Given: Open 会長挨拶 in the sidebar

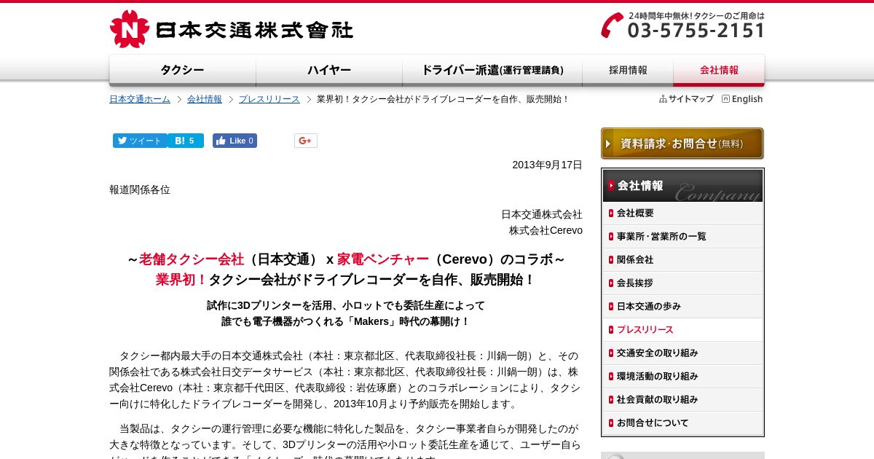Looking at the screenshot, I should [x=682, y=283].
